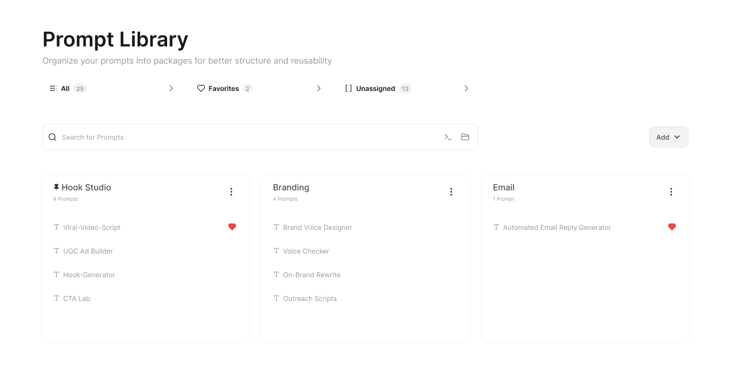This screenshot has width=731, height=371.
Task: Unfavorite the Viral-Video-Script prompt
Action: (x=232, y=226)
